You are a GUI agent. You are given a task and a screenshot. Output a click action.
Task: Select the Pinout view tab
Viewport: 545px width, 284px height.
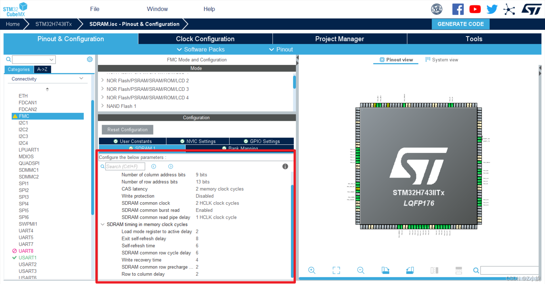click(396, 60)
